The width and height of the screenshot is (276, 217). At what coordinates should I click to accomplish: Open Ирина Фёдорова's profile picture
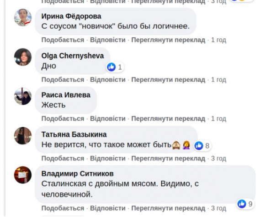(23, 18)
